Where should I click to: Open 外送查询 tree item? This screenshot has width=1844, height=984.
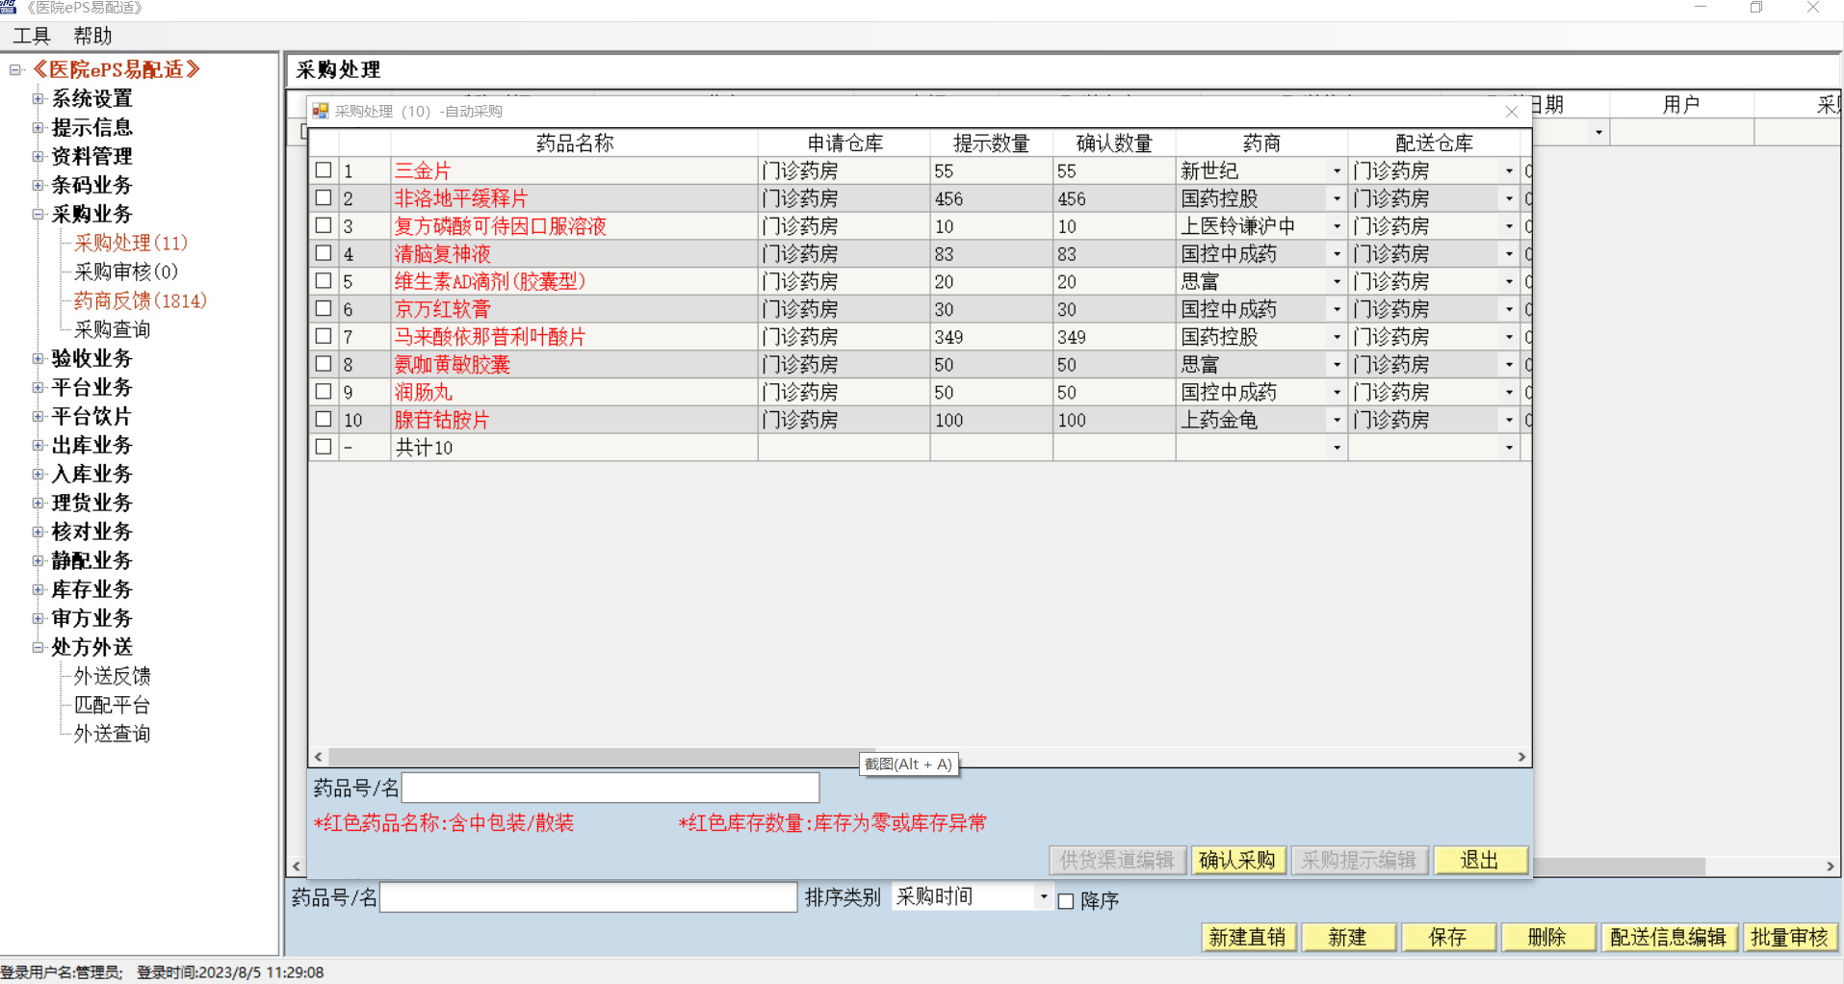[x=113, y=734]
